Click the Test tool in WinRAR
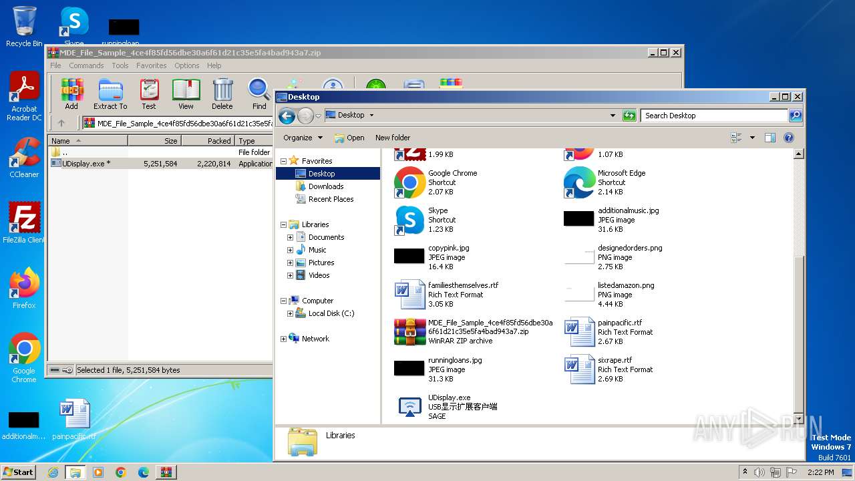Screen dimensions: 855x481 pyautogui.click(x=149, y=94)
